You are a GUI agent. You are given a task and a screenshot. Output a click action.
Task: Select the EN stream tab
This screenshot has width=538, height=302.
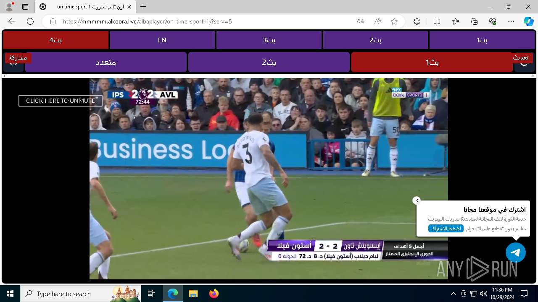(x=162, y=40)
